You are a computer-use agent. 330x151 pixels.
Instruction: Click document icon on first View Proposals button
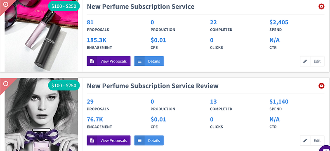92,61
